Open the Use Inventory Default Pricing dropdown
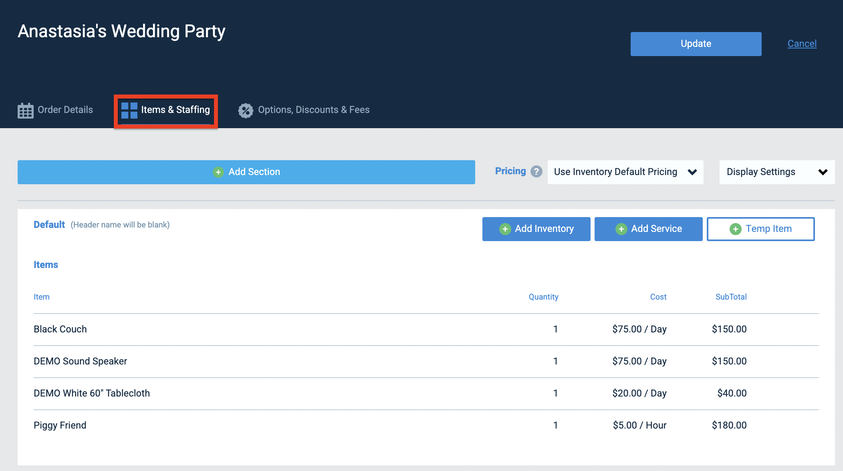 click(625, 172)
